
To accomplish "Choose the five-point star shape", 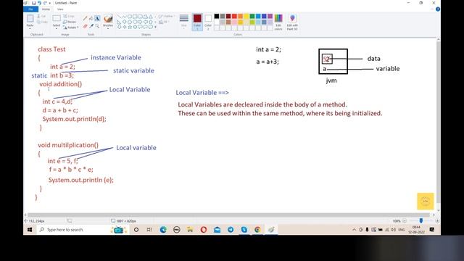I will click(x=130, y=27).
